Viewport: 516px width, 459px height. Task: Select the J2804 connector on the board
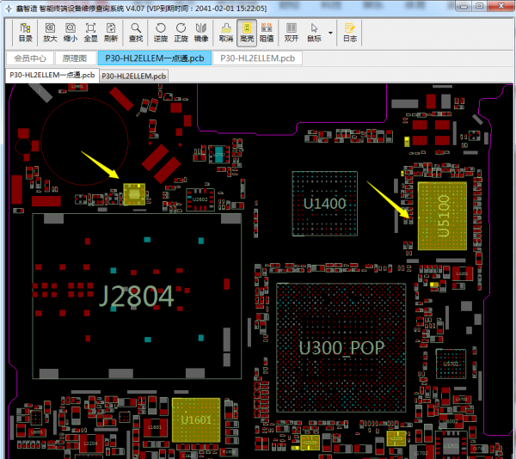click(137, 297)
